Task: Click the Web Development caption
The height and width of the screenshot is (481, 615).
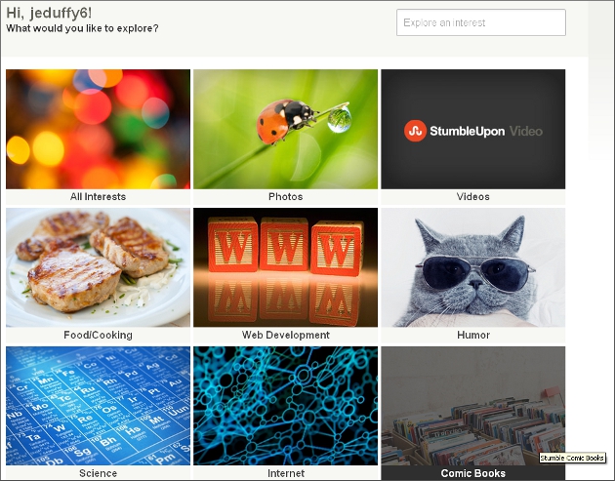Action: click(x=285, y=336)
